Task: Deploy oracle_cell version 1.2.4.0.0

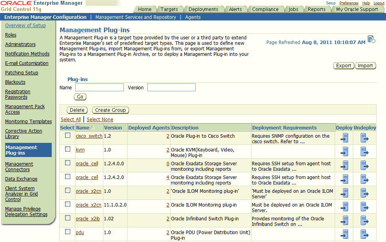Action: pos(345,165)
